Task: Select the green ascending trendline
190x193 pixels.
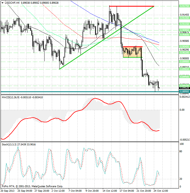Action: (x=107, y=38)
